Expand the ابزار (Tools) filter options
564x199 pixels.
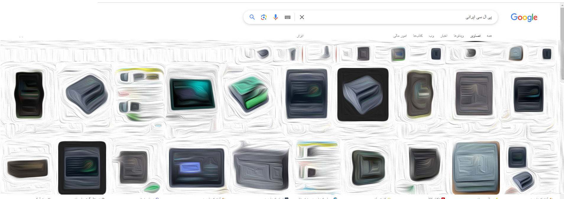[x=300, y=36]
